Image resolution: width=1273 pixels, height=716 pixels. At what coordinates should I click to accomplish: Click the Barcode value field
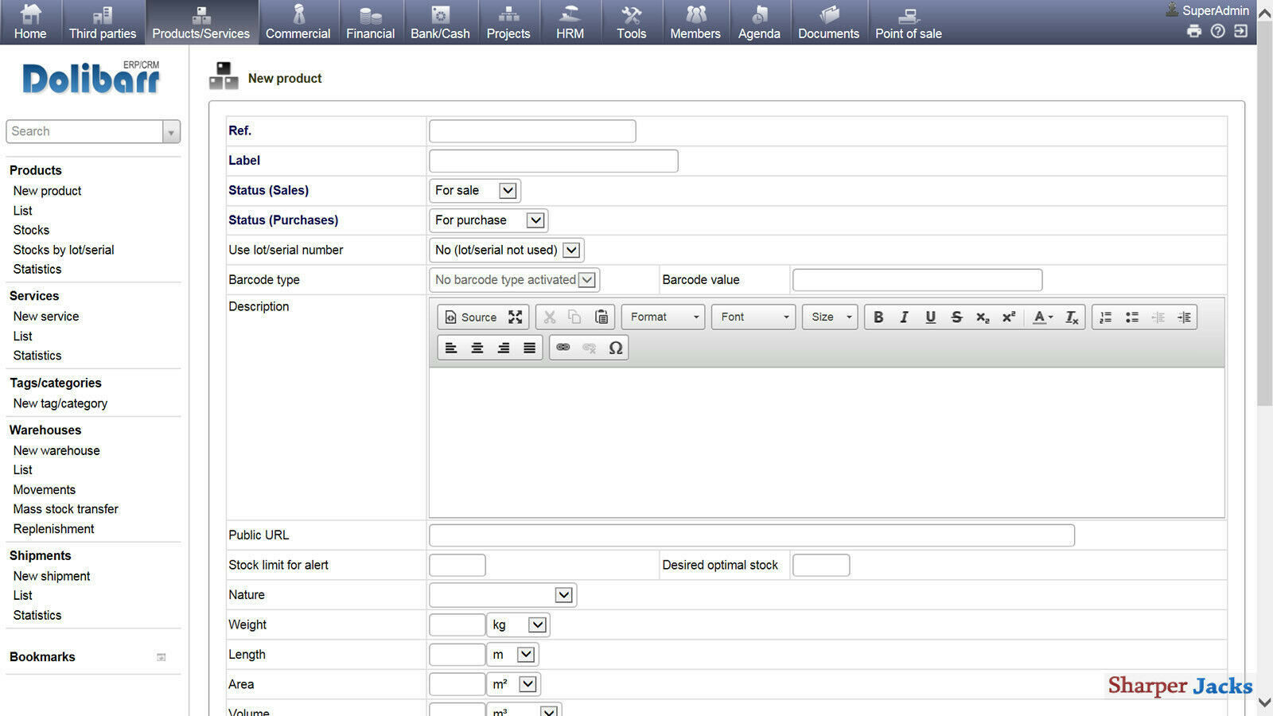tap(917, 280)
